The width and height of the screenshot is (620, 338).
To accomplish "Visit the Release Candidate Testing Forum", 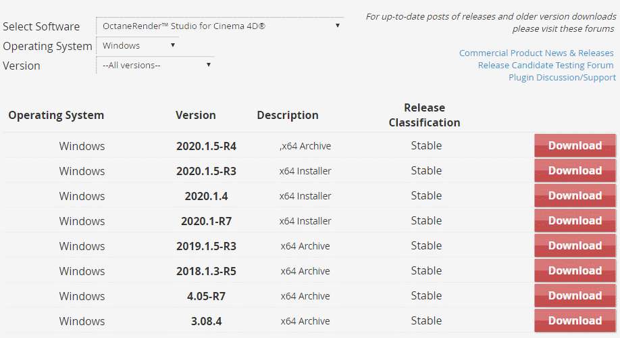I will 546,66.
